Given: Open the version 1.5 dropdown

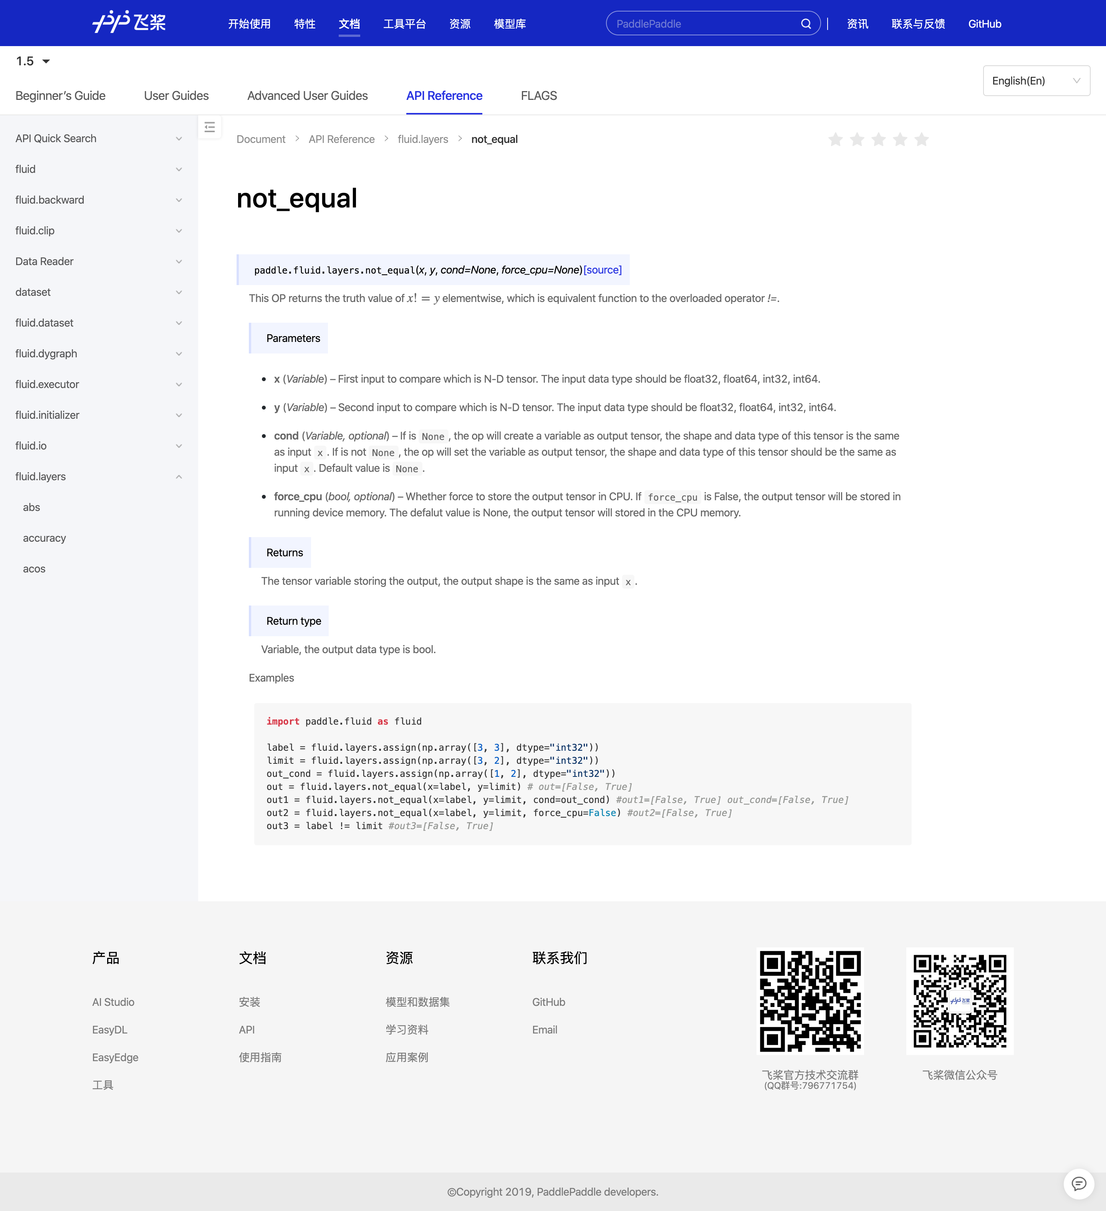Looking at the screenshot, I should [x=33, y=61].
